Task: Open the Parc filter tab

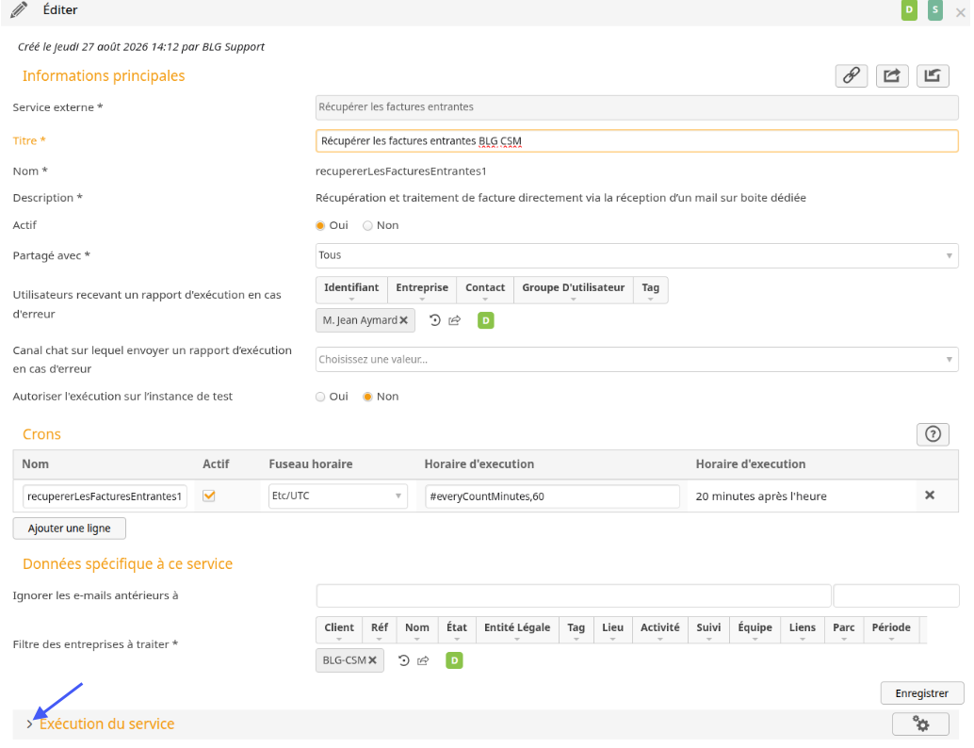Action: point(844,629)
